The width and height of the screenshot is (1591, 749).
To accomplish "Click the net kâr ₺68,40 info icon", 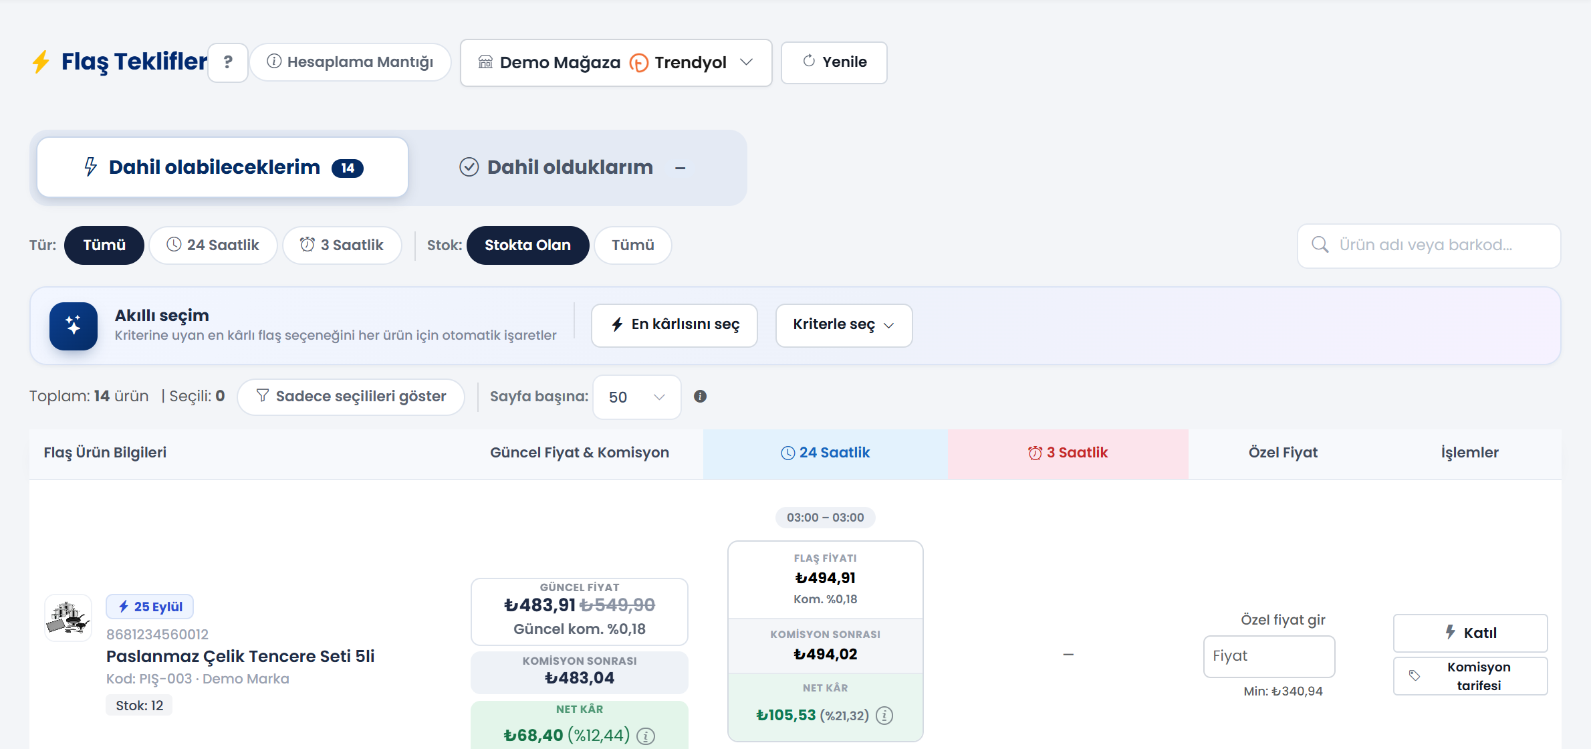I will click(x=646, y=736).
